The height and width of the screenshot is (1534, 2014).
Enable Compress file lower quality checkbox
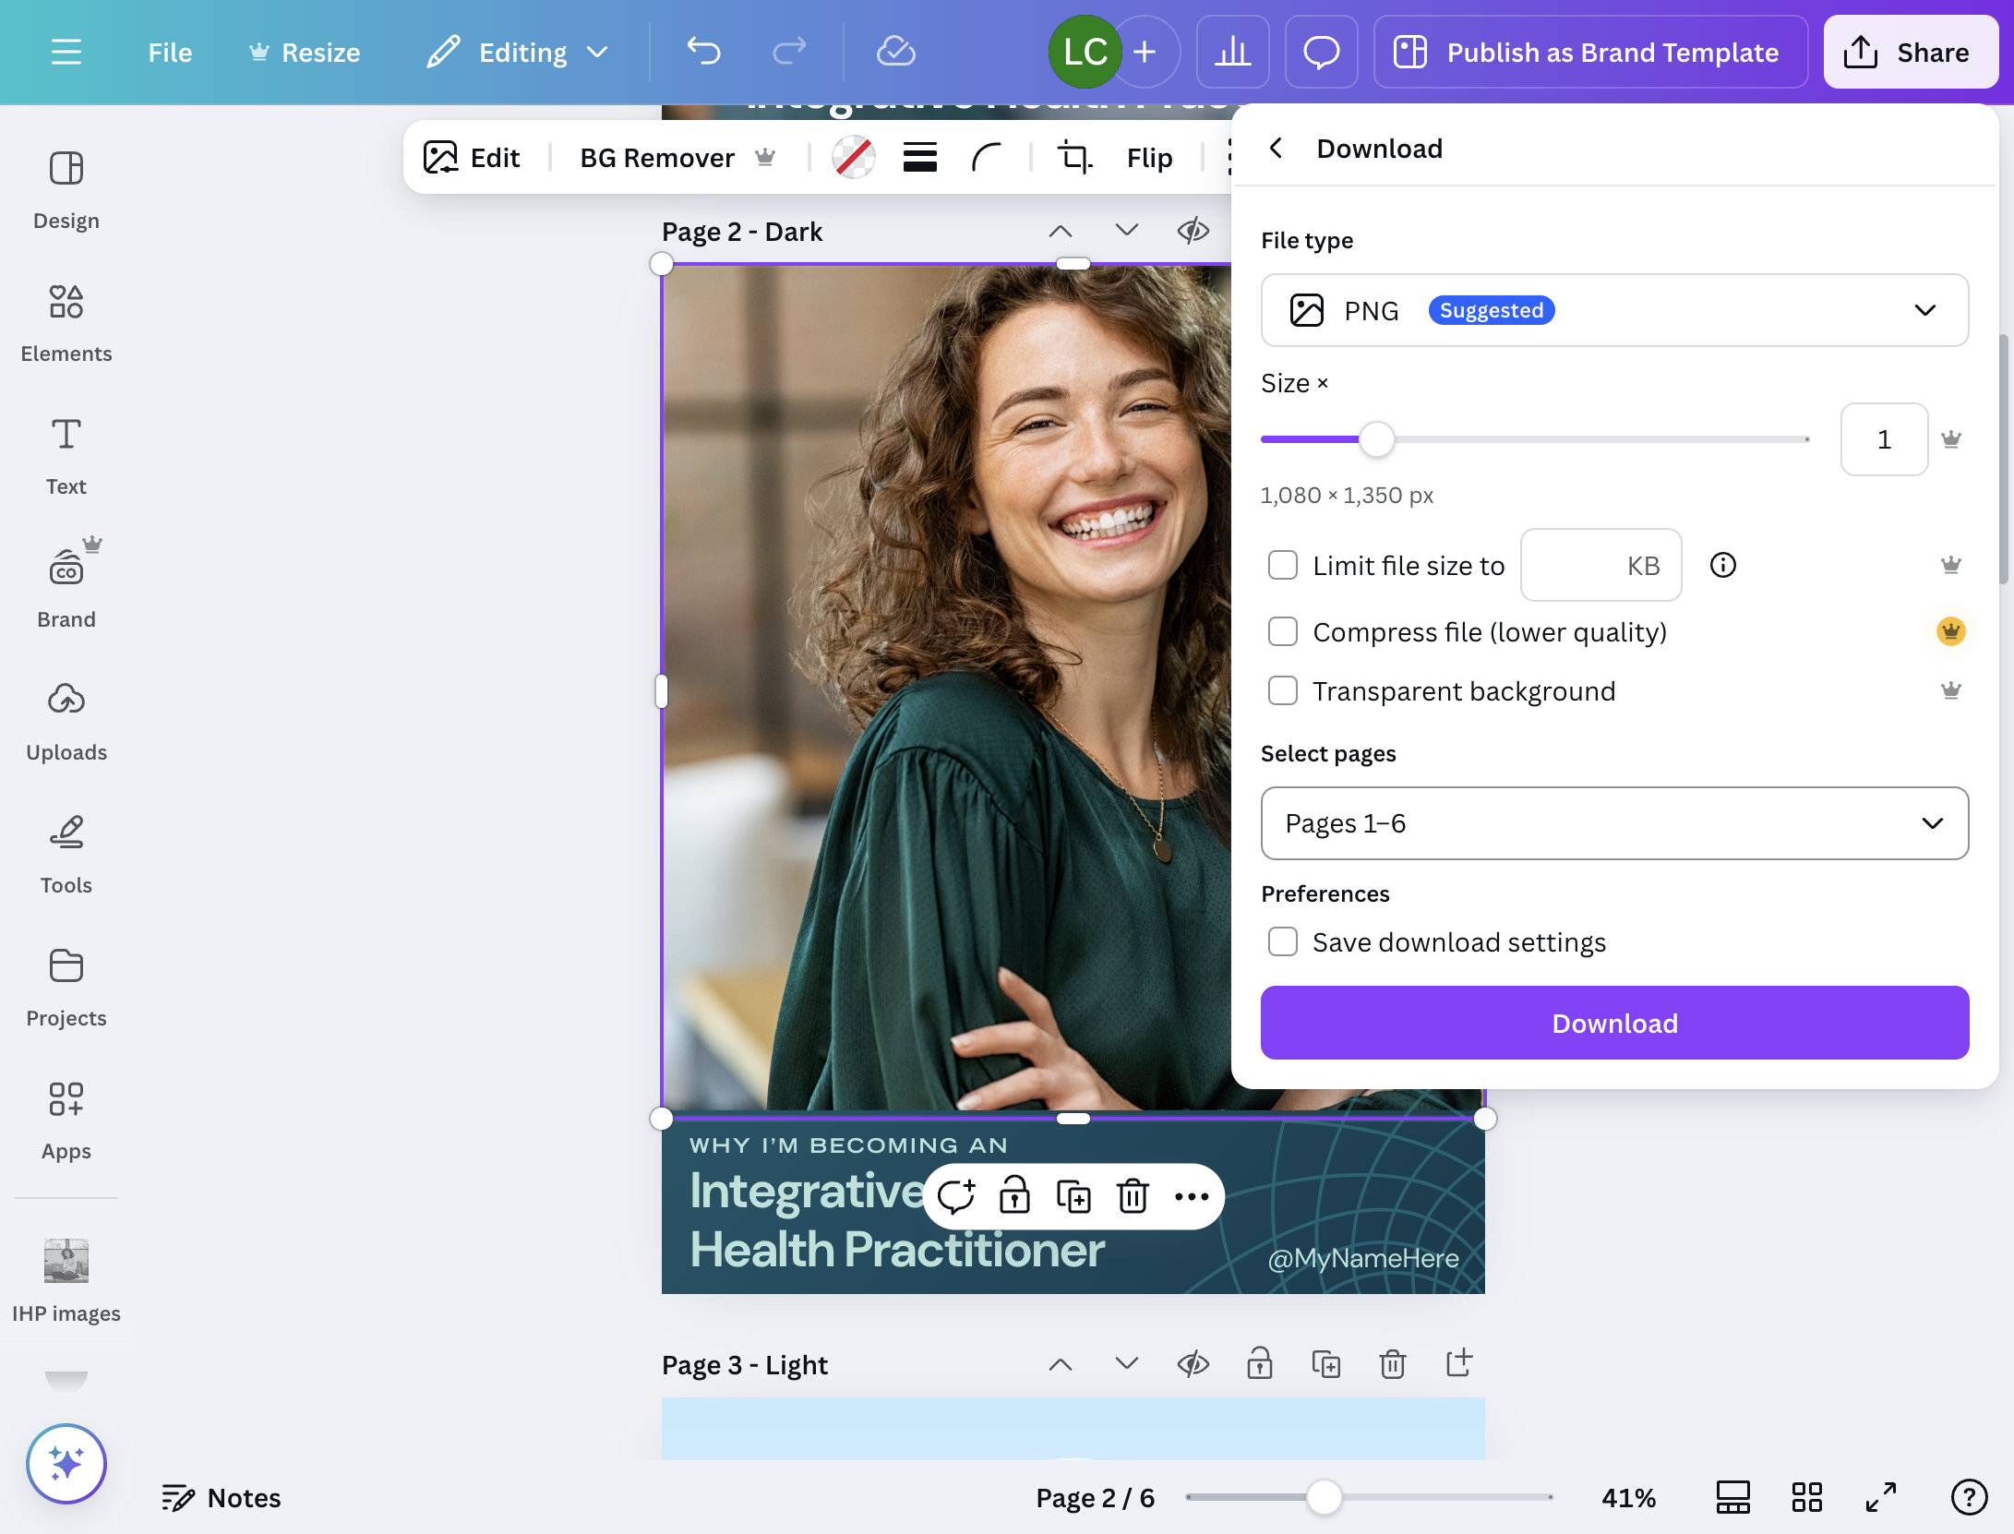point(1283,631)
